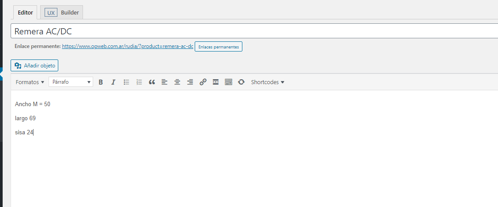498x207 pixels.
Task: Click the 'Enlace permanente:' label
Action: tap(38, 46)
